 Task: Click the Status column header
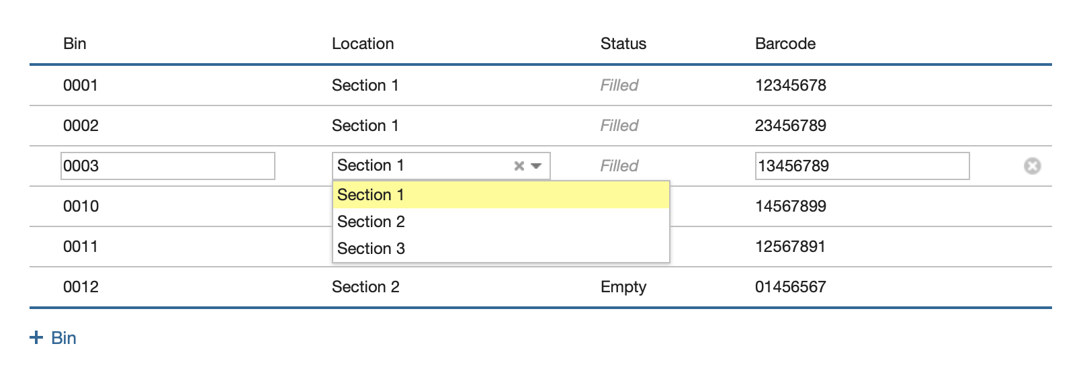623,44
